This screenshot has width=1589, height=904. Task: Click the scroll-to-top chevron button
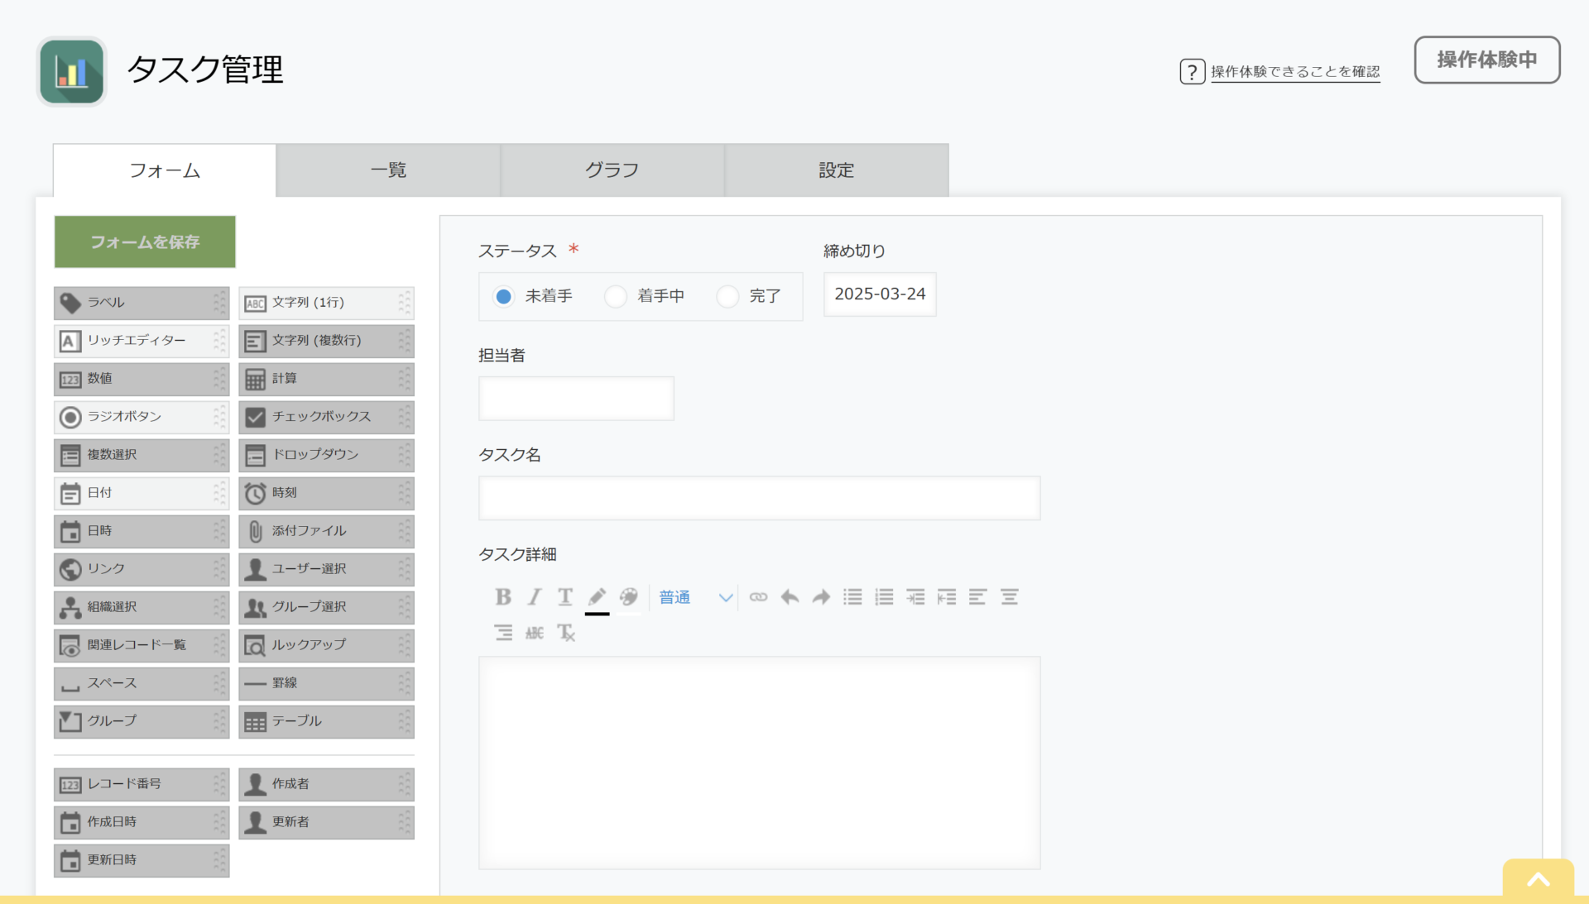pos(1538,880)
